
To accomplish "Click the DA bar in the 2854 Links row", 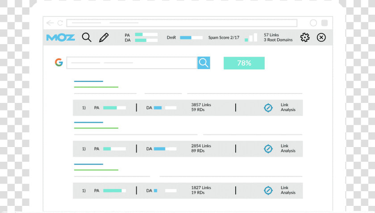I will tap(165, 149).
